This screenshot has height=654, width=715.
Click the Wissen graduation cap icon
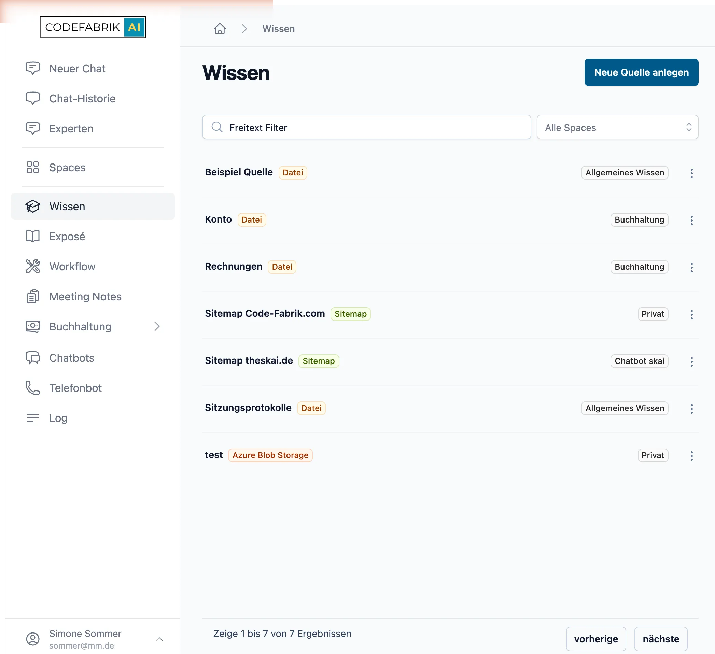click(x=33, y=206)
